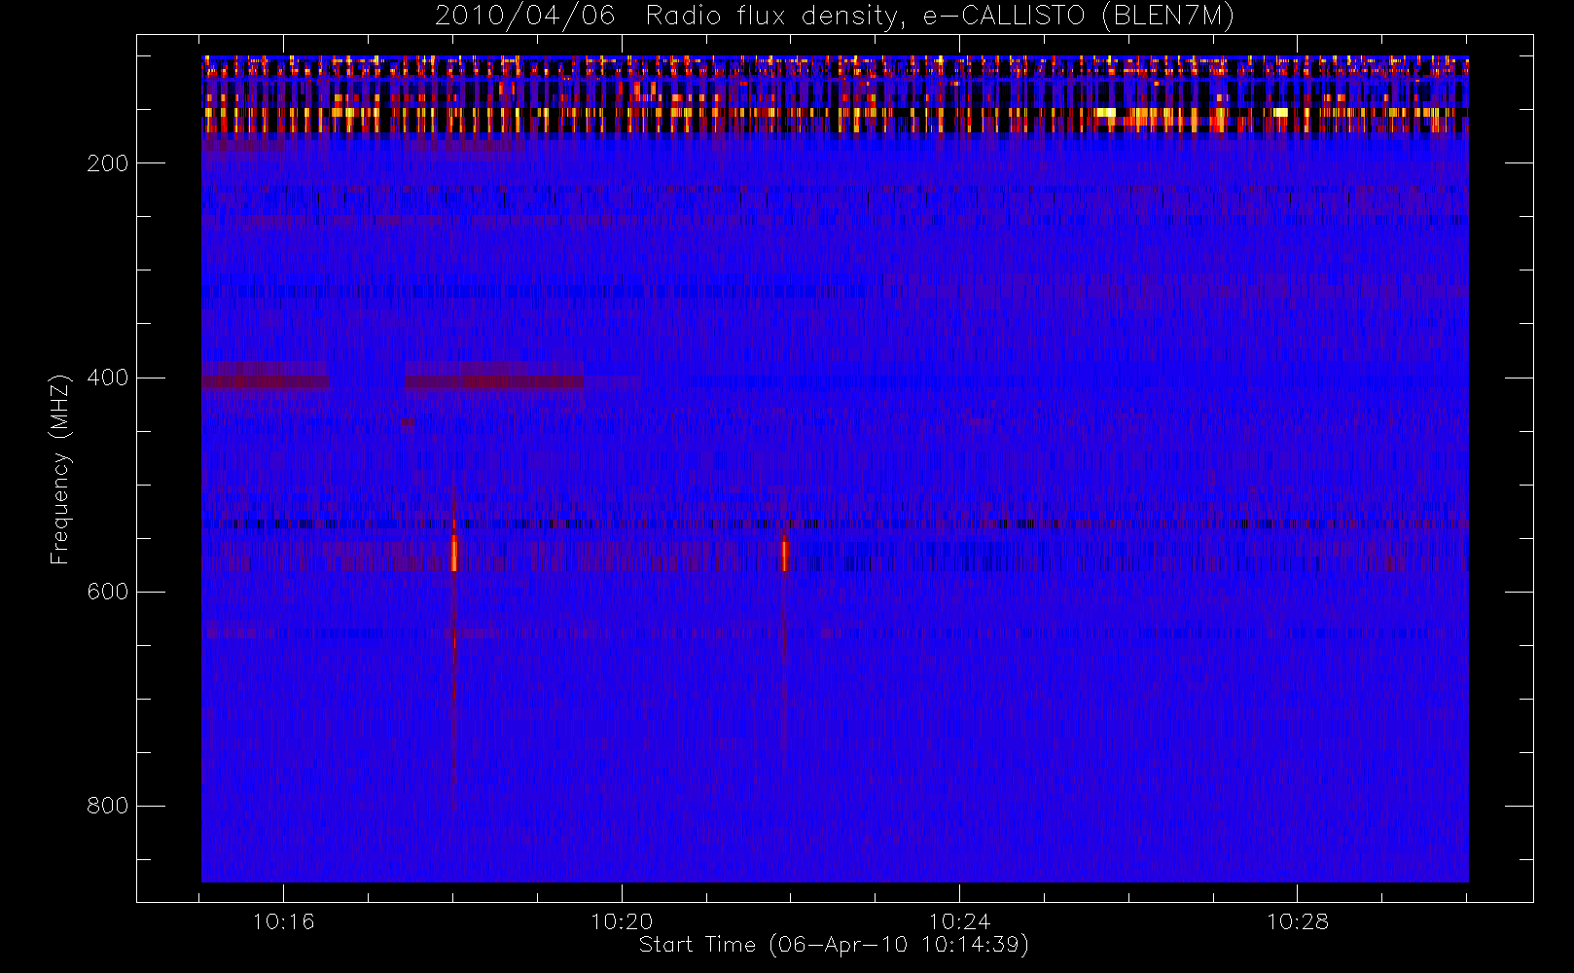Select the 400 frequency tick label
1574x973 pixels.
[107, 378]
